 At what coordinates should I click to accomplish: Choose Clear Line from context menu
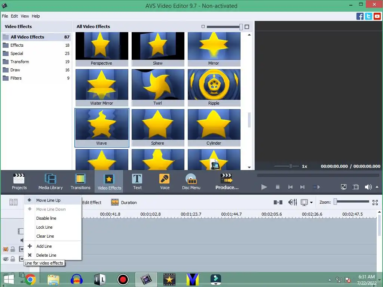(x=53, y=236)
